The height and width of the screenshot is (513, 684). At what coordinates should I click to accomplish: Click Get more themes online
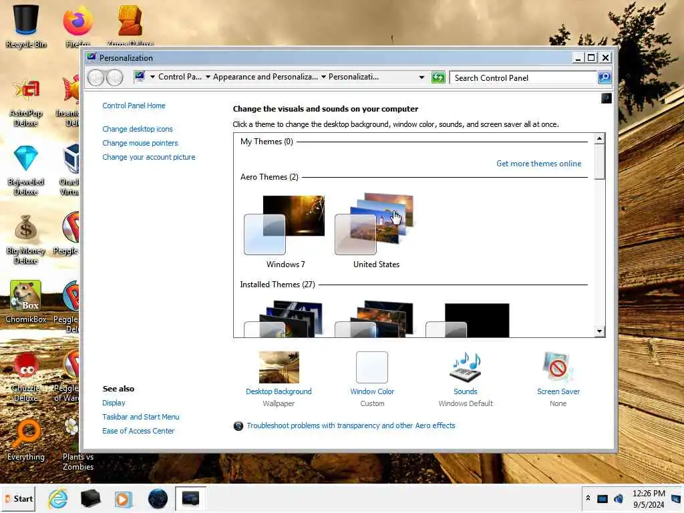tap(539, 164)
